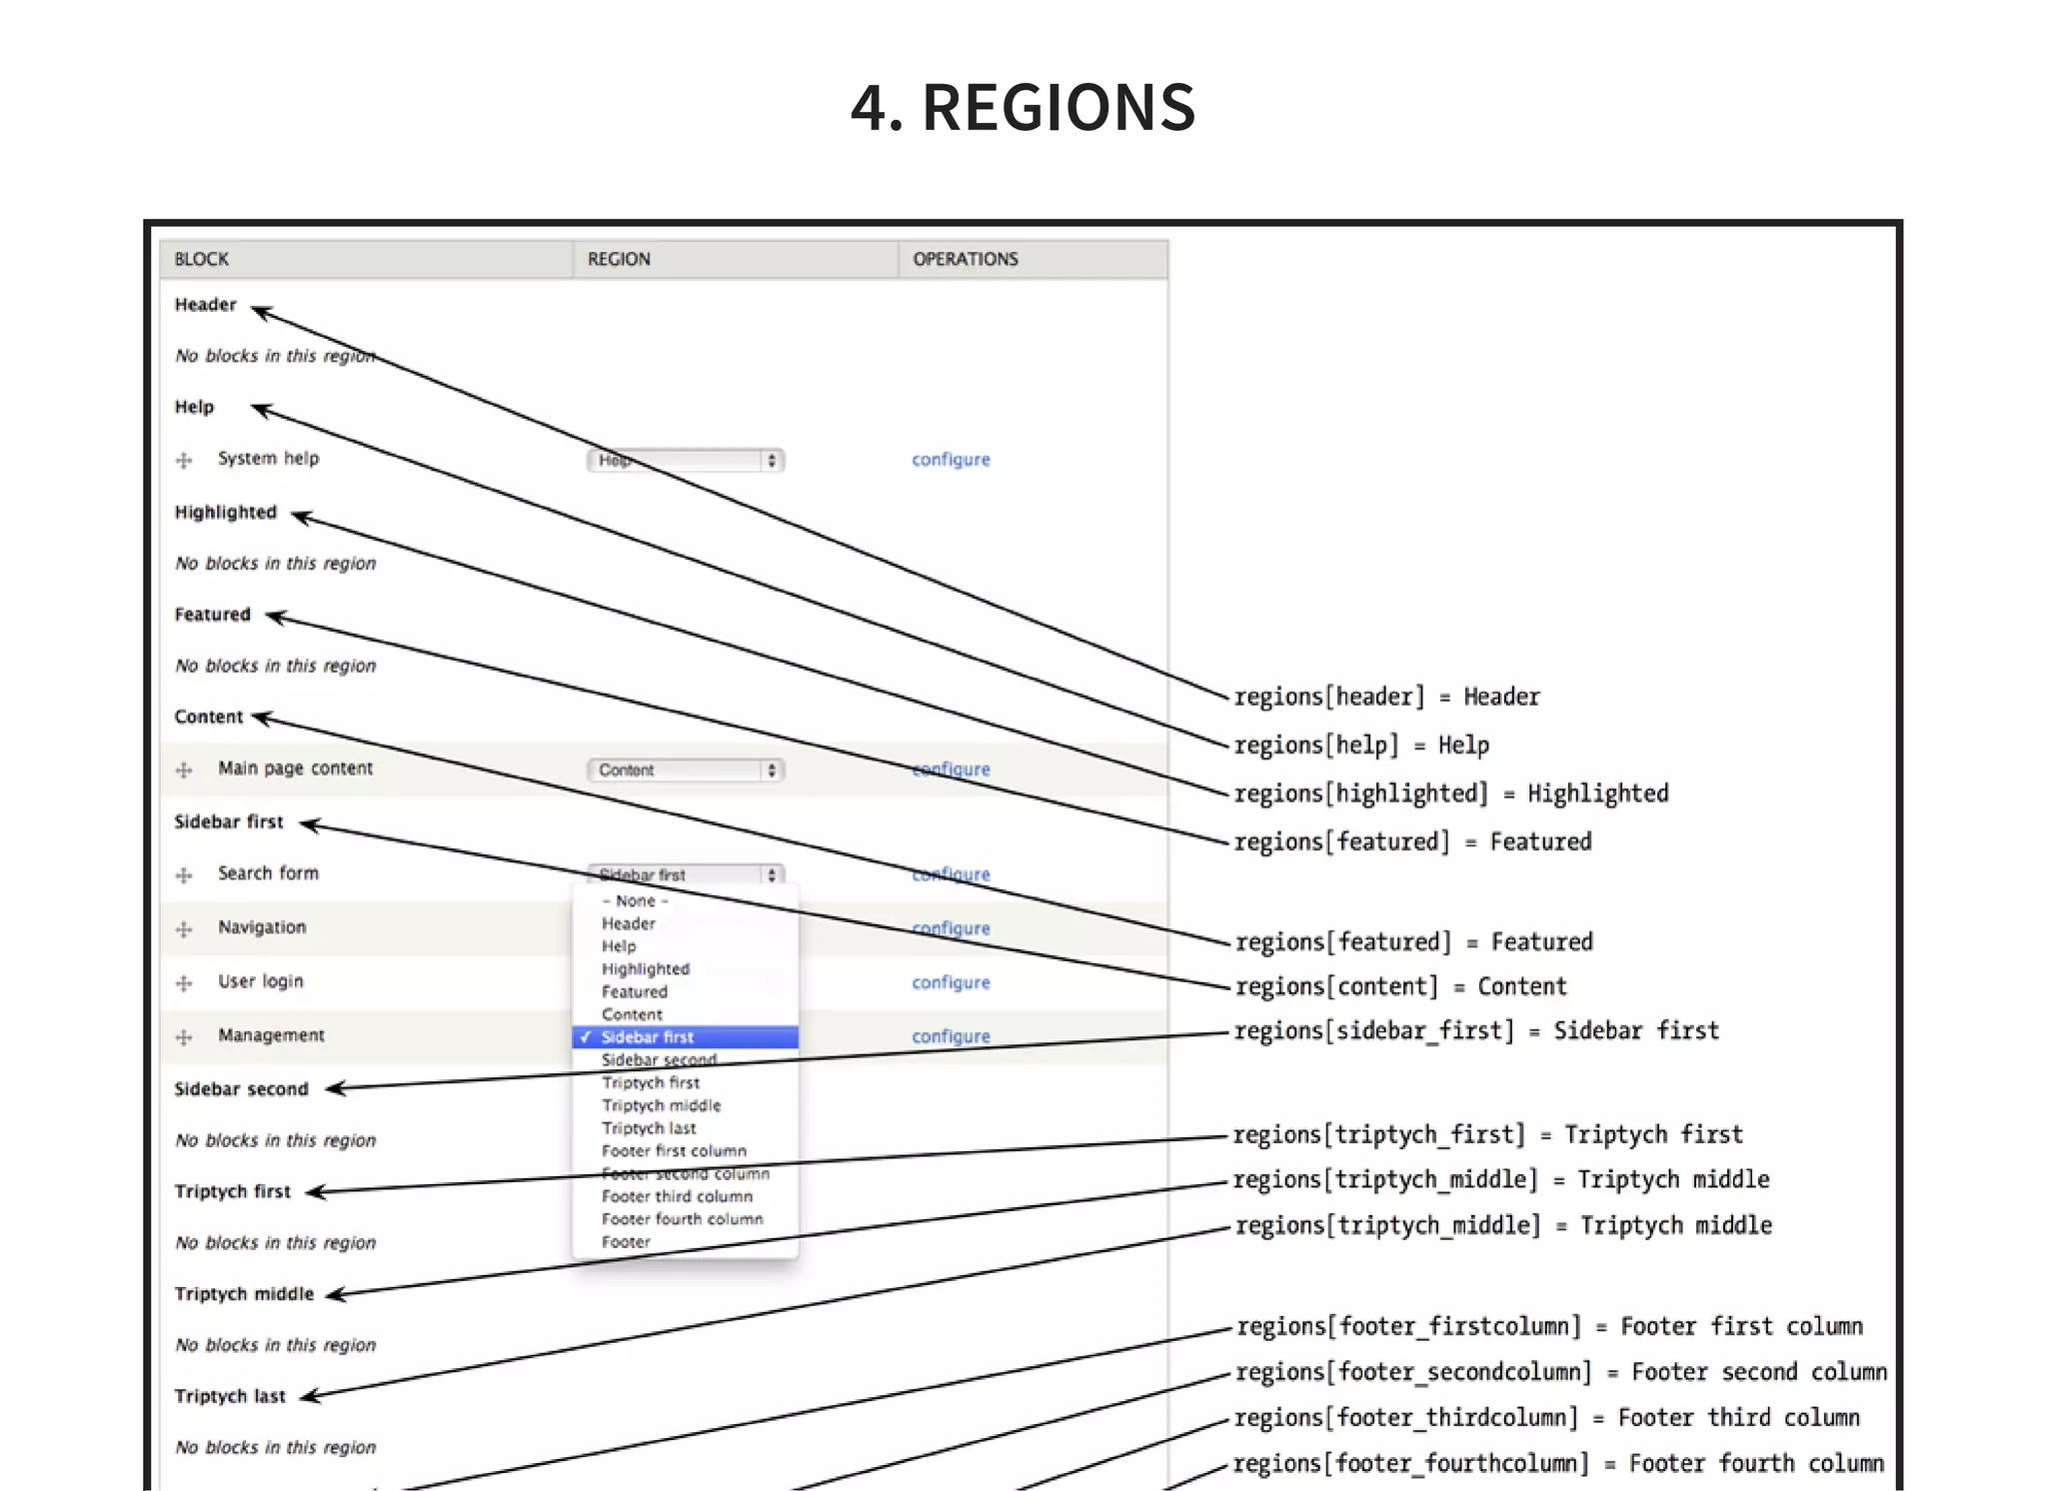Click the Triptych last region heading
2047x1491 pixels.
click(230, 1396)
